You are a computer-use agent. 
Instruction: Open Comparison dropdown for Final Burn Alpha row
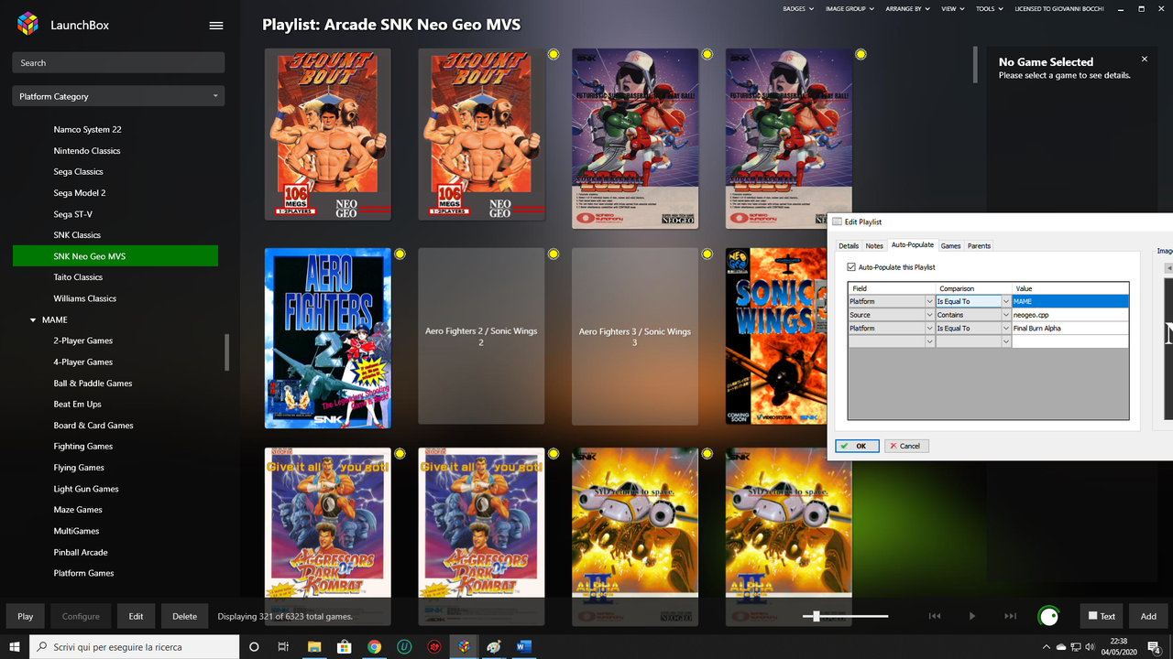click(x=1006, y=328)
